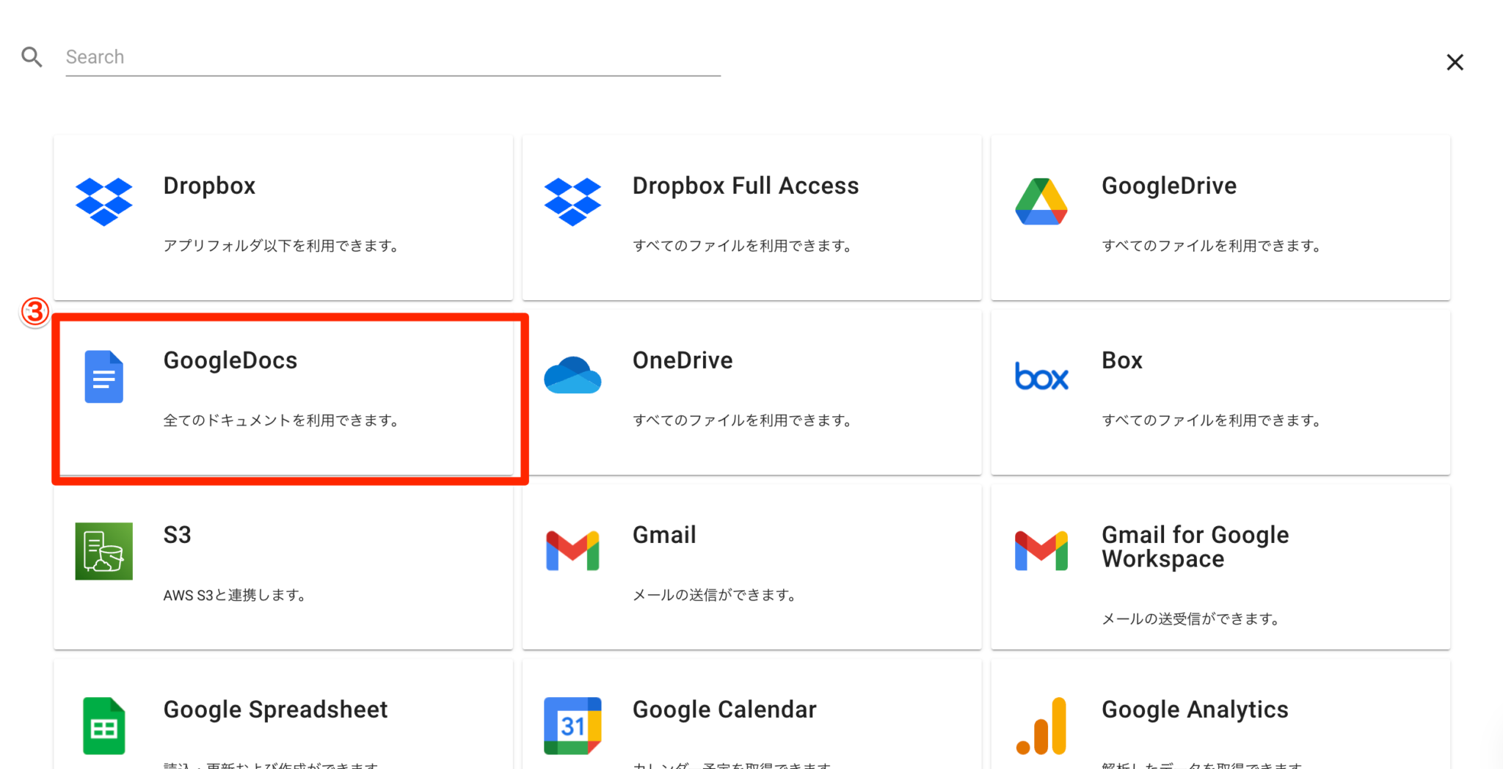The height and width of the screenshot is (769, 1503).
Task: Click 'AWS S3と連携します。' description
Action: 235,595
